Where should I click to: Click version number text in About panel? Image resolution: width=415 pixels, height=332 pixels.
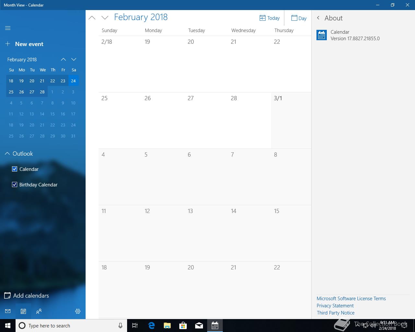(355, 39)
